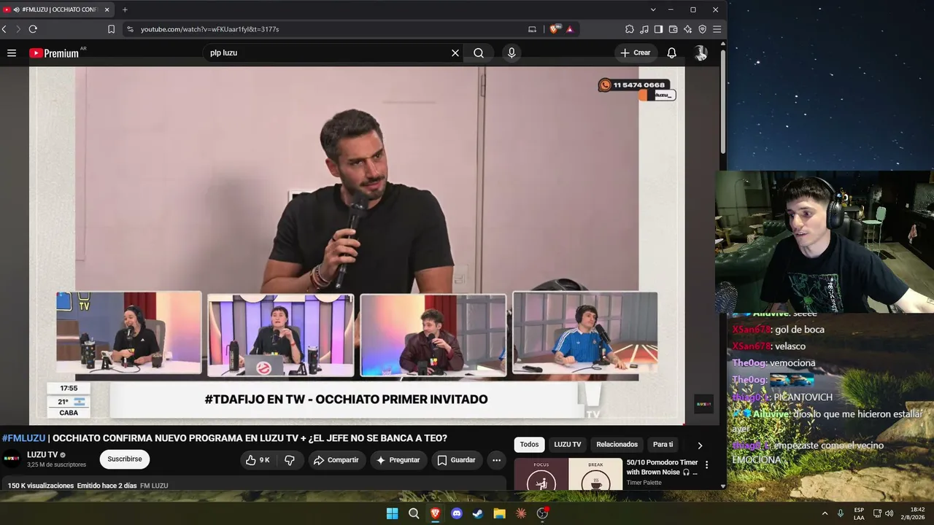The width and height of the screenshot is (934, 525).
Task: Open File Explorer from the taskbar
Action: coord(499,513)
